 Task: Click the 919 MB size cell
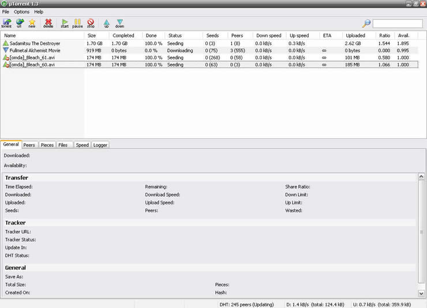click(94, 50)
